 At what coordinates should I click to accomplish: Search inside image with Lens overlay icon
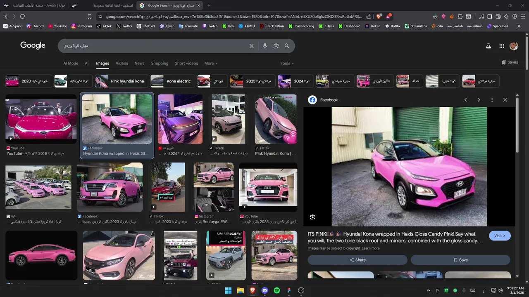point(312,217)
